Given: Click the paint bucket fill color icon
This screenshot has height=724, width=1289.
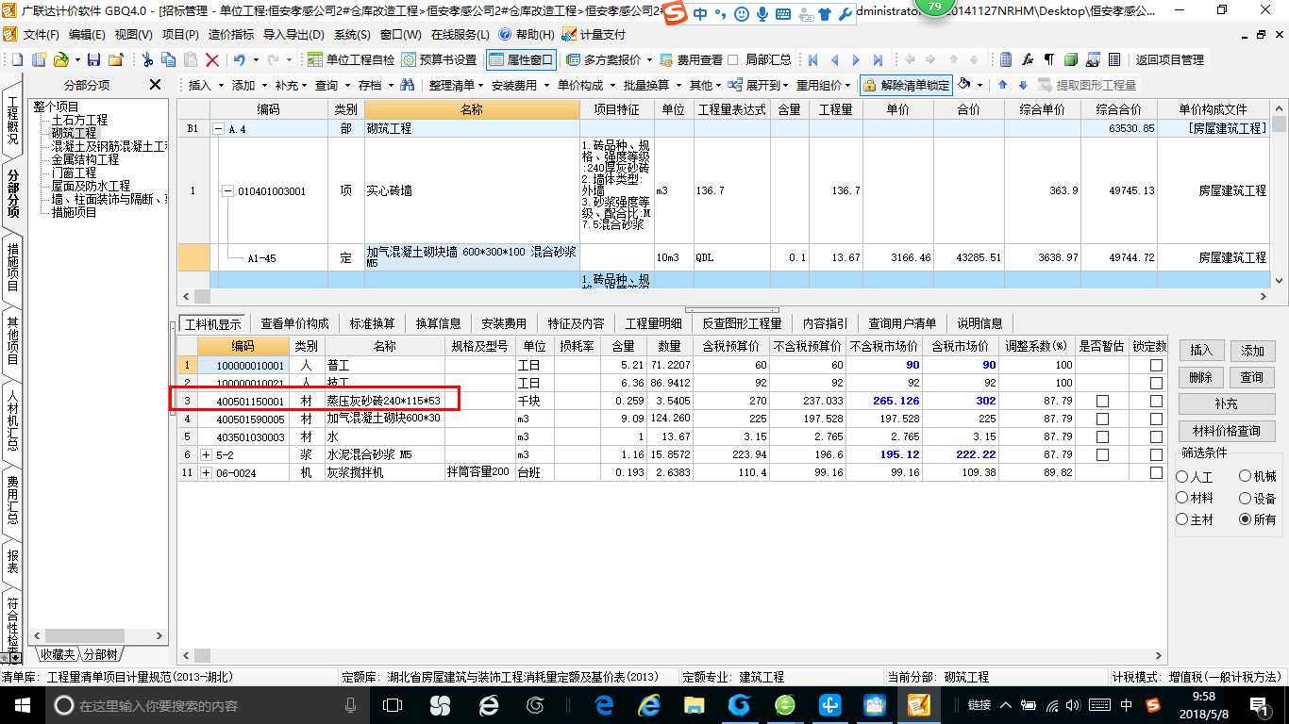Looking at the screenshot, I should (964, 85).
